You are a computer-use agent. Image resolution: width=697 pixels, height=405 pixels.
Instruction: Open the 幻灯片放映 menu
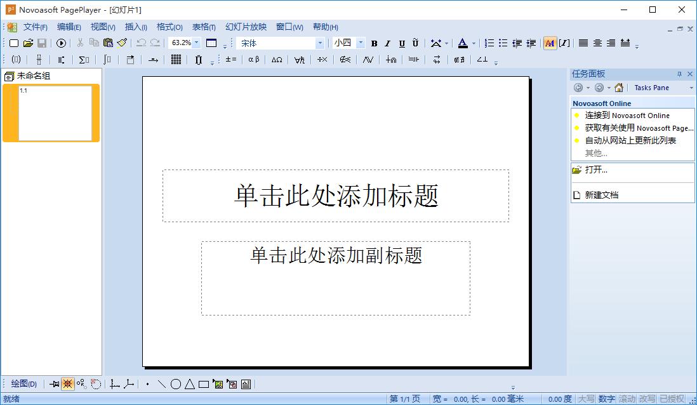tap(246, 27)
